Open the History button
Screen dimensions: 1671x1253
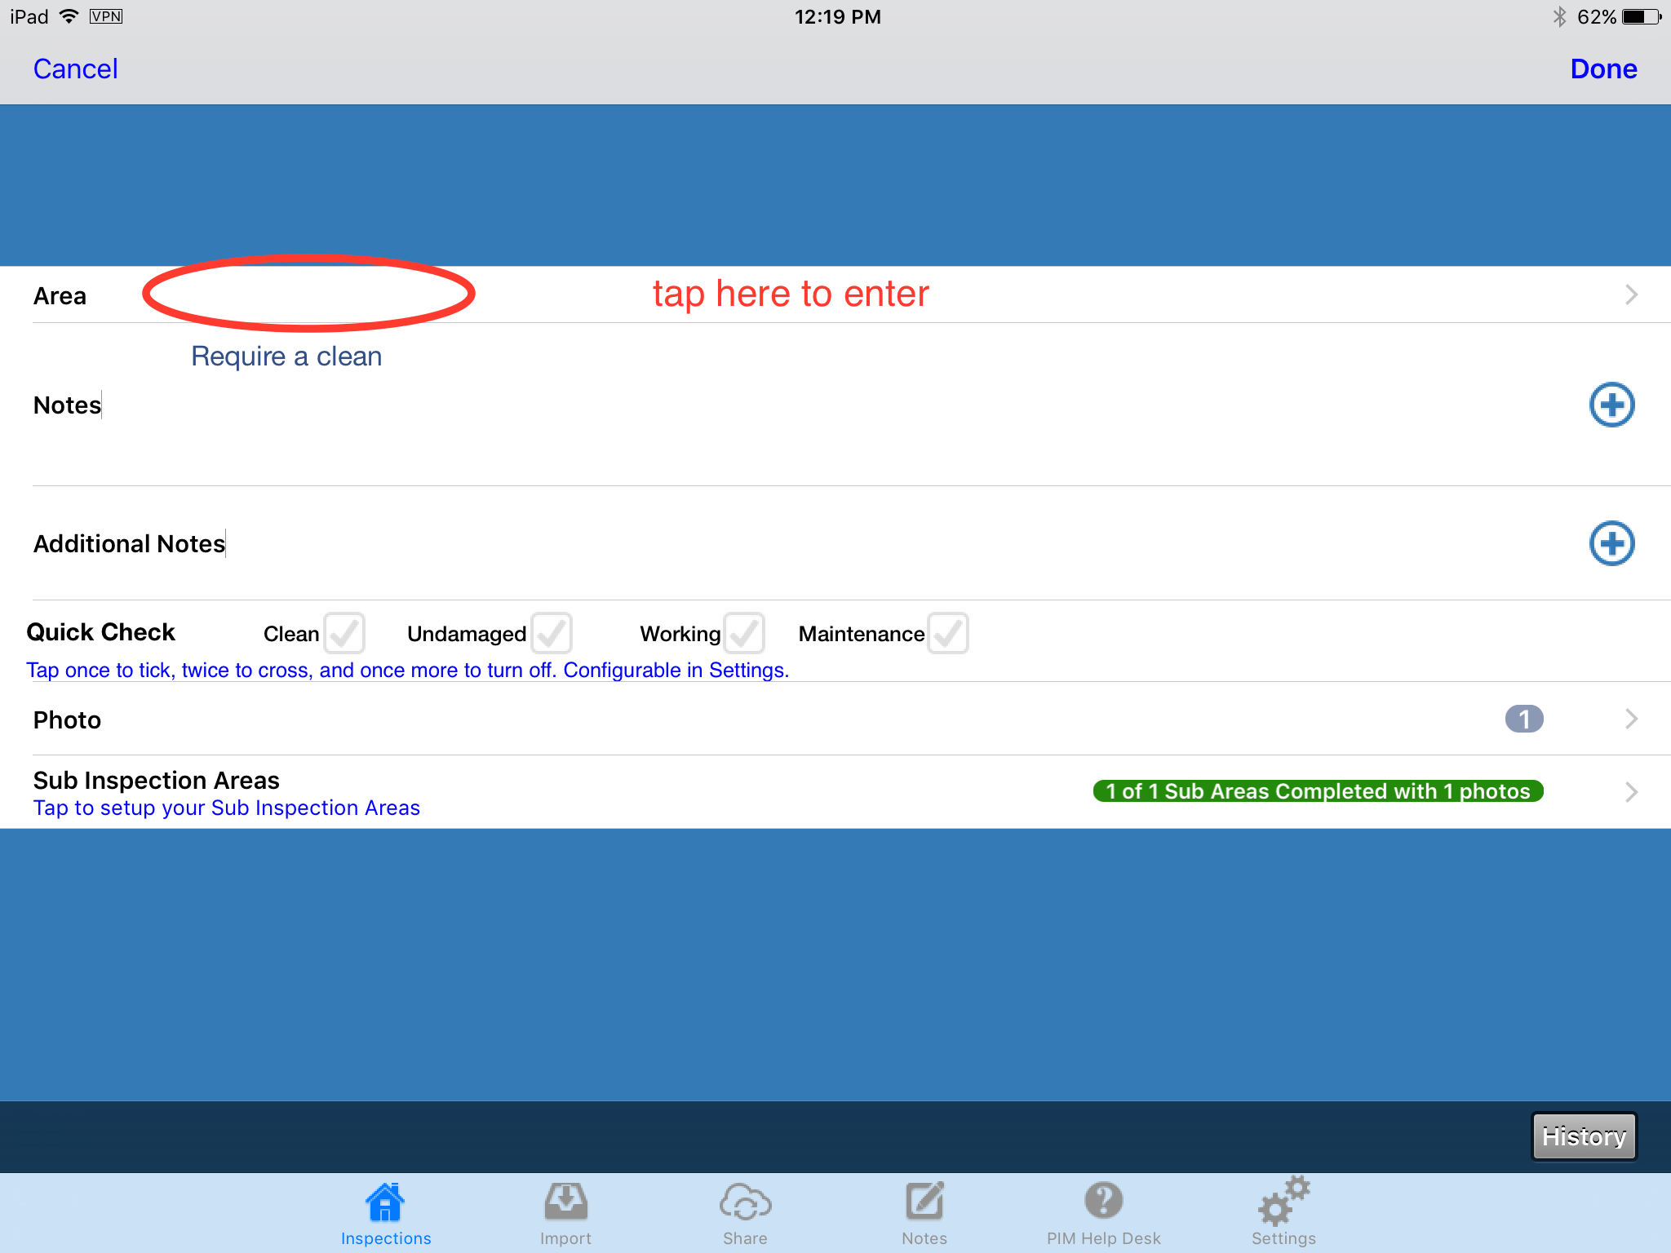(x=1583, y=1136)
